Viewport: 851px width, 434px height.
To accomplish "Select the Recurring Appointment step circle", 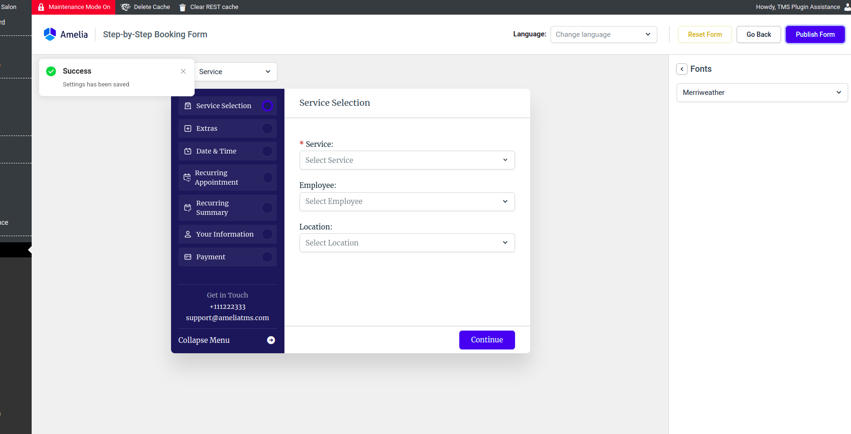I will tap(267, 178).
